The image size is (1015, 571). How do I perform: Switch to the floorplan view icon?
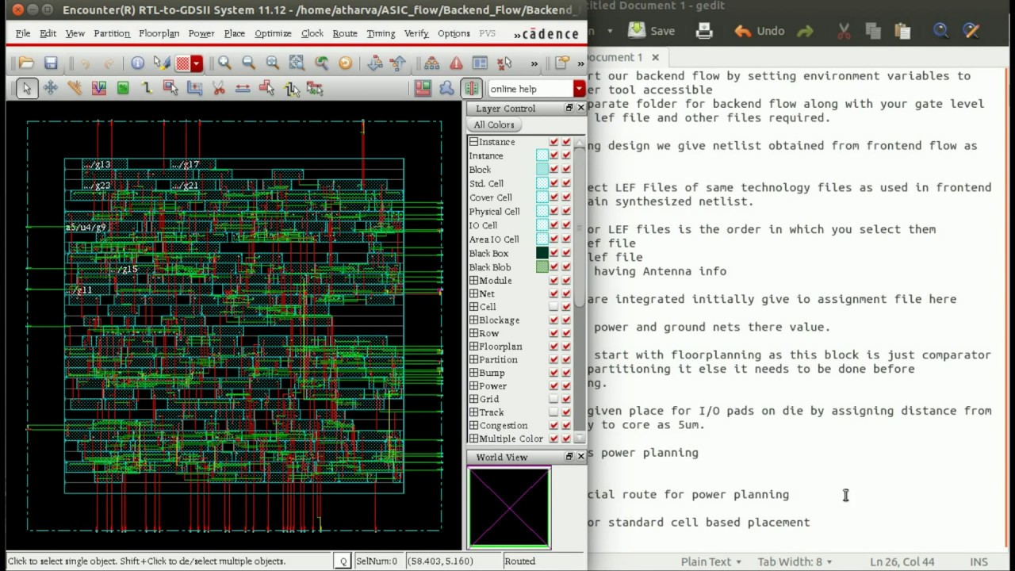(423, 89)
